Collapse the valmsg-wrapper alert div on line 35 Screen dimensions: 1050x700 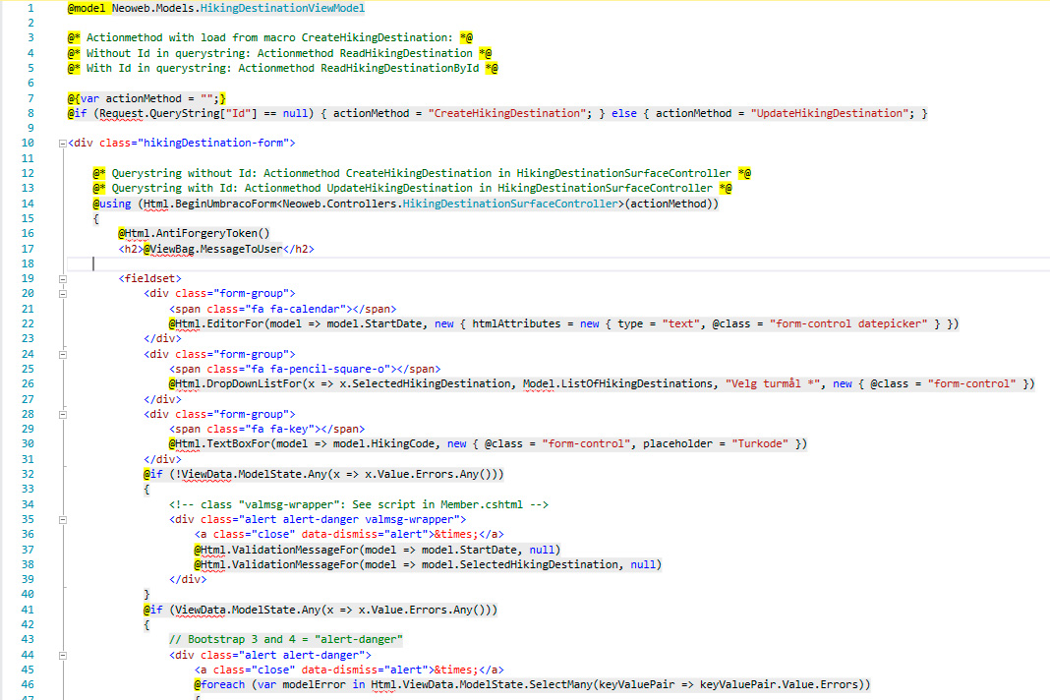63,519
